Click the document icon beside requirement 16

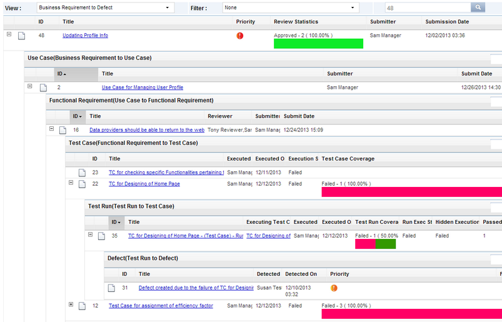click(63, 130)
